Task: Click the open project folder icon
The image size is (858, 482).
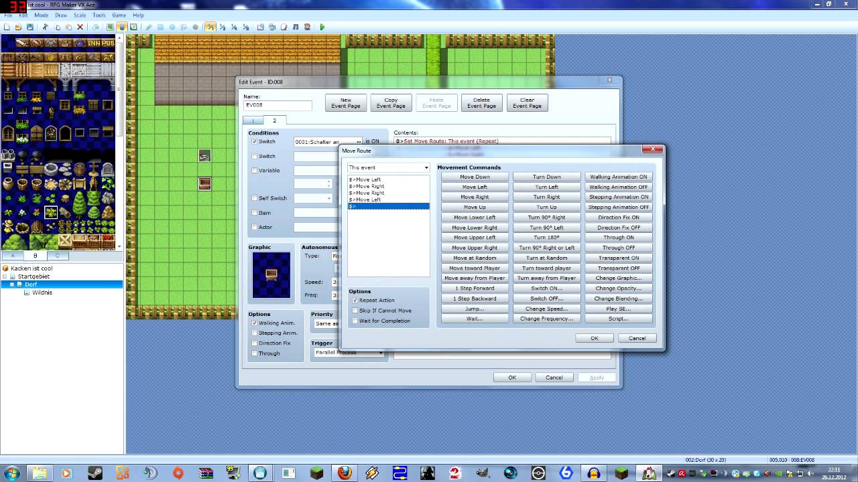Action: tap(18, 27)
